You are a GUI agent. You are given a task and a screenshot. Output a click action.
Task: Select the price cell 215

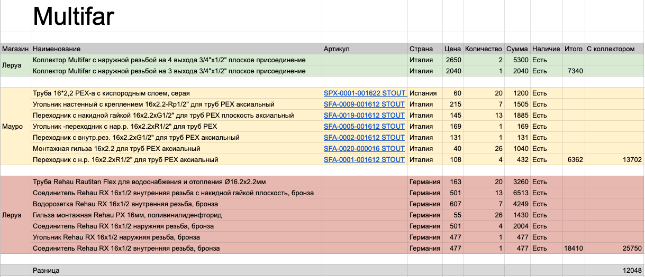point(453,104)
